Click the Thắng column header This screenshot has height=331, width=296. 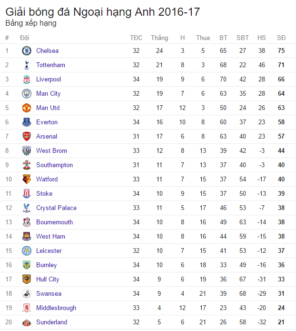click(x=159, y=38)
